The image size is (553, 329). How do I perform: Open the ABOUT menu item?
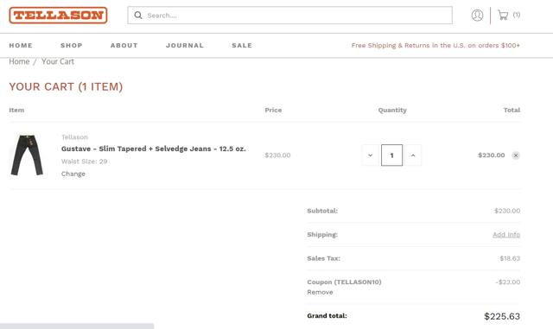tap(124, 46)
